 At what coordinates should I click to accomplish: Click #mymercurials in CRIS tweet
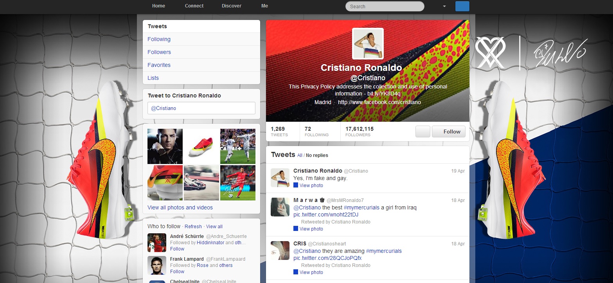pyautogui.click(x=384, y=251)
